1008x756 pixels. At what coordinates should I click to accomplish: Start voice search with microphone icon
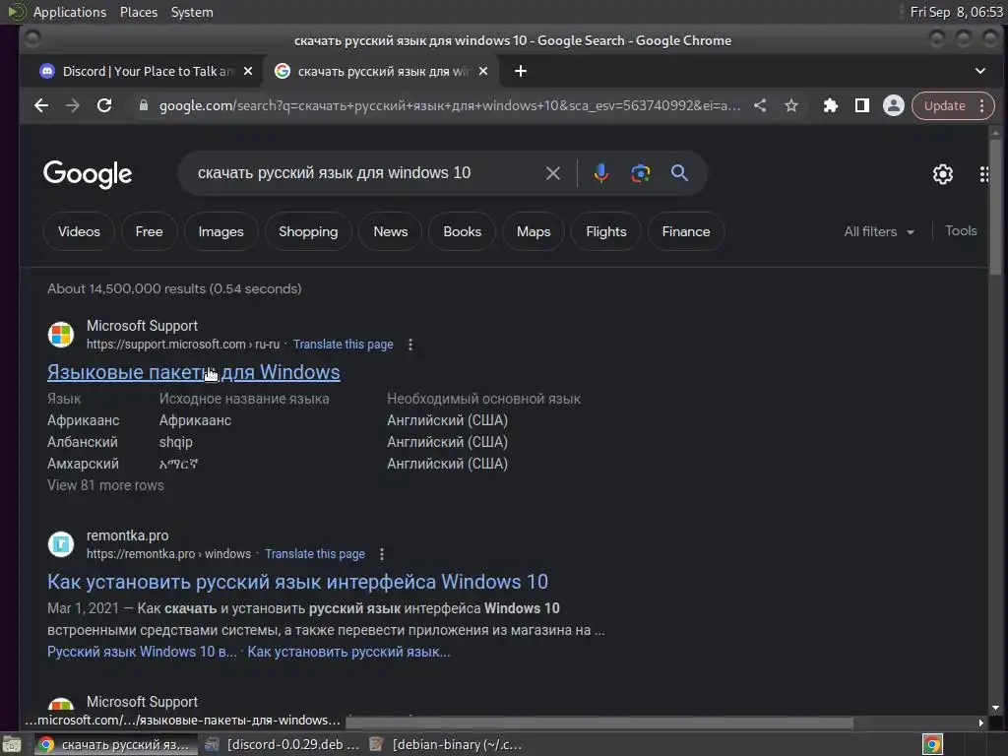tap(601, 173)
